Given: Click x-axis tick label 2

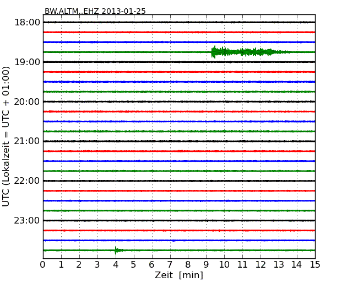Looking at the screenshot, I should (79, 265).
